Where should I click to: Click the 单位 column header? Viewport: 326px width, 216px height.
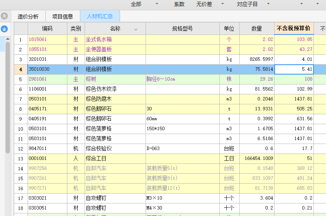(229, 28)
